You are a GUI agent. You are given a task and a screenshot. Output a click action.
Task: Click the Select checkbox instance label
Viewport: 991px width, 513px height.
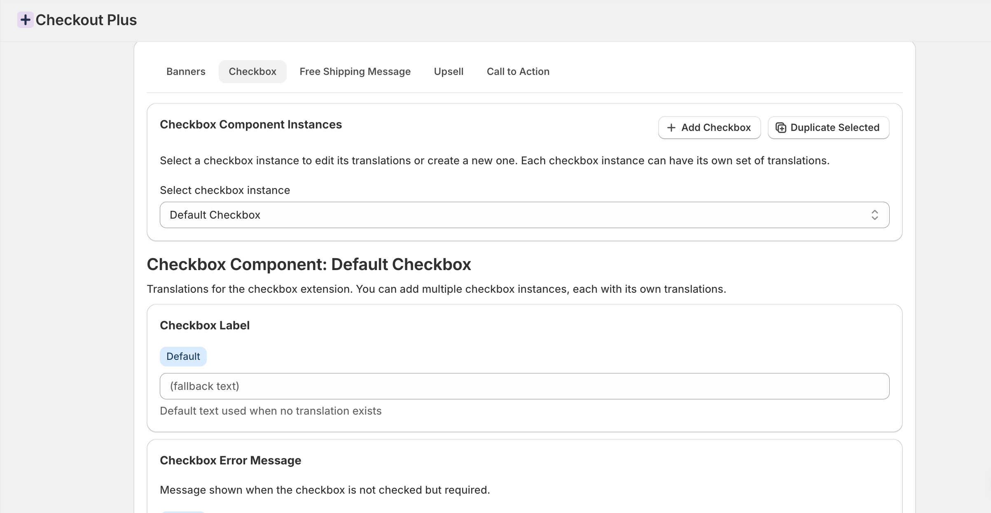click(x=224, y=190)
